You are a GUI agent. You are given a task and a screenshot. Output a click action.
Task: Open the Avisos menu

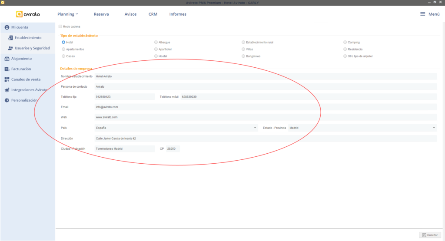130,14
